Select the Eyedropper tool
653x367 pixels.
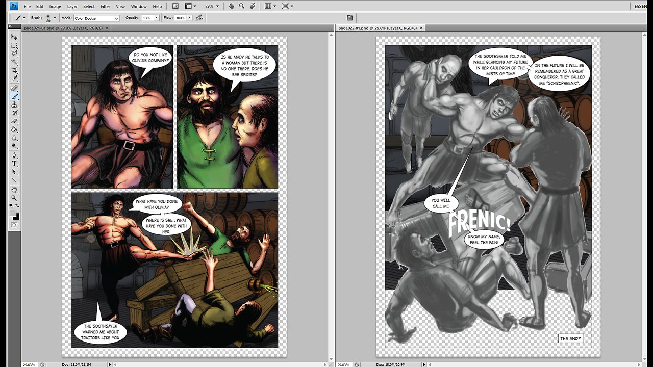[14, 78]
